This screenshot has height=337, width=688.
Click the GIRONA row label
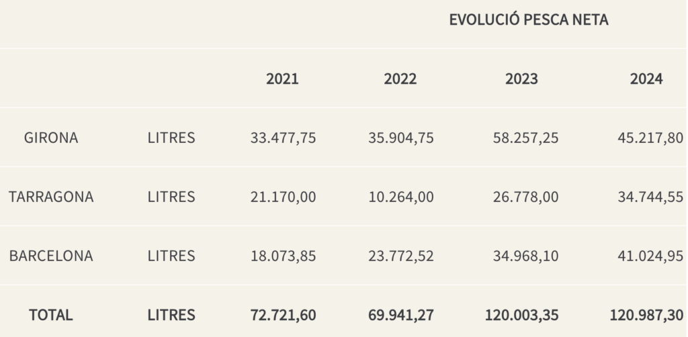[51, 138]
